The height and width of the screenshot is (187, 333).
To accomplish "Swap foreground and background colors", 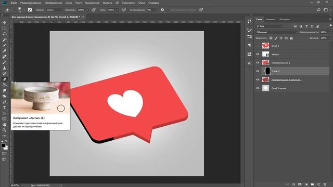I will [x=6, y=141].
